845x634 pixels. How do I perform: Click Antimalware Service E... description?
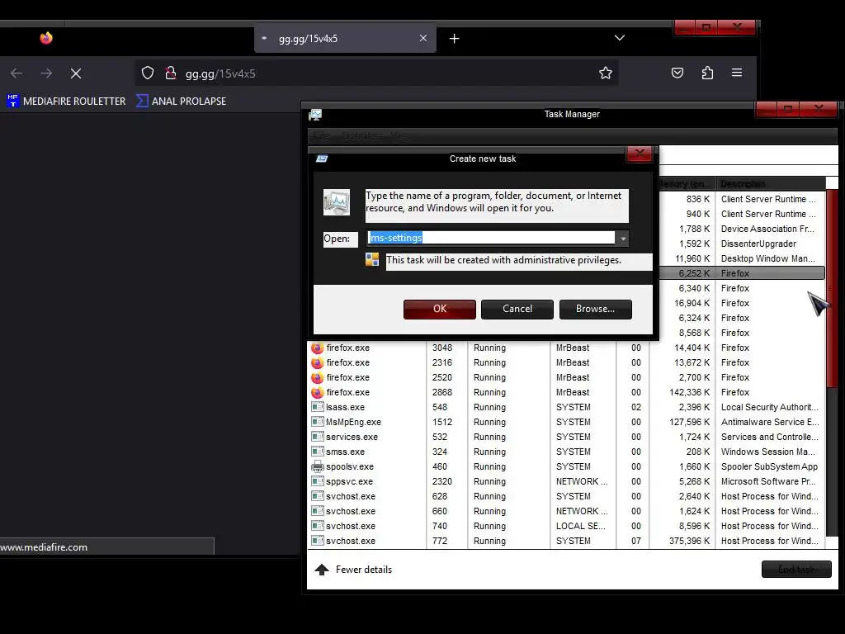click(770, 422)
